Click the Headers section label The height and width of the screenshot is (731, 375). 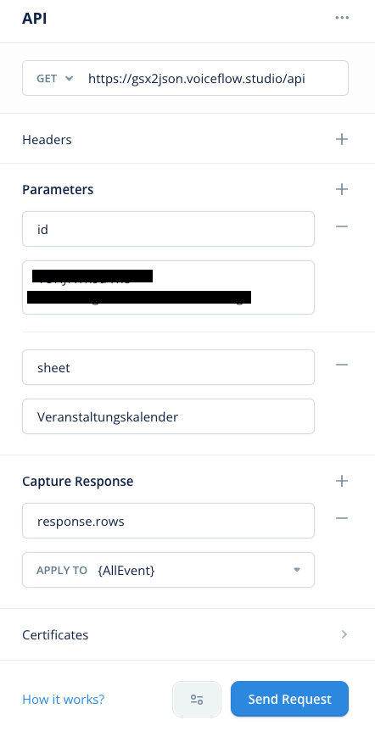point(48,139)
